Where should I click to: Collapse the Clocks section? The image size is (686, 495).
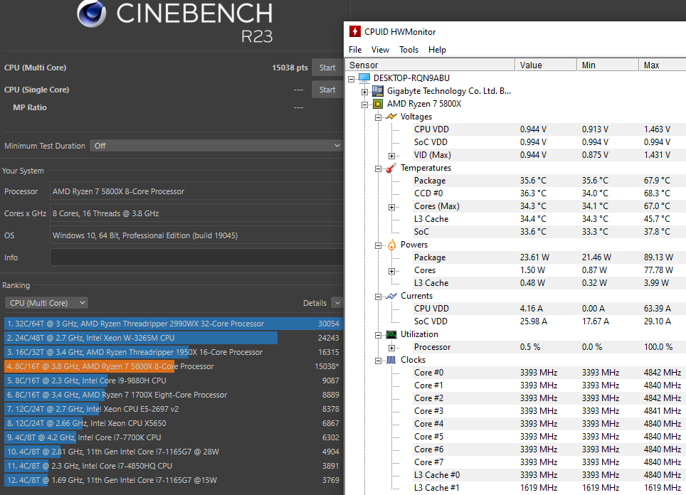(379, 361)
